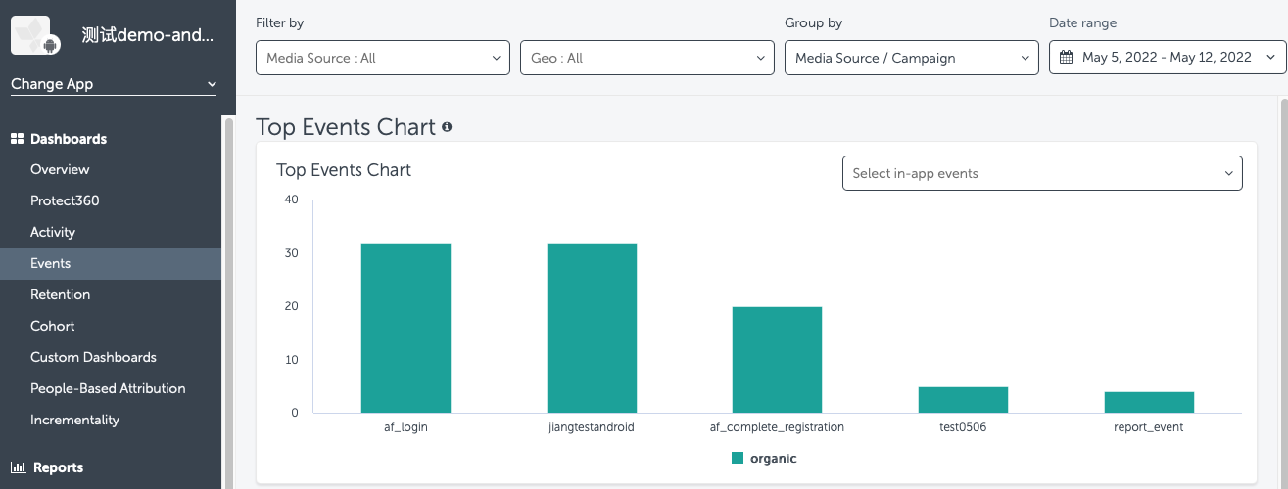The image size is (1288, 489).
Task: Click the af_login bar in chart
Action: pos(405,328)
